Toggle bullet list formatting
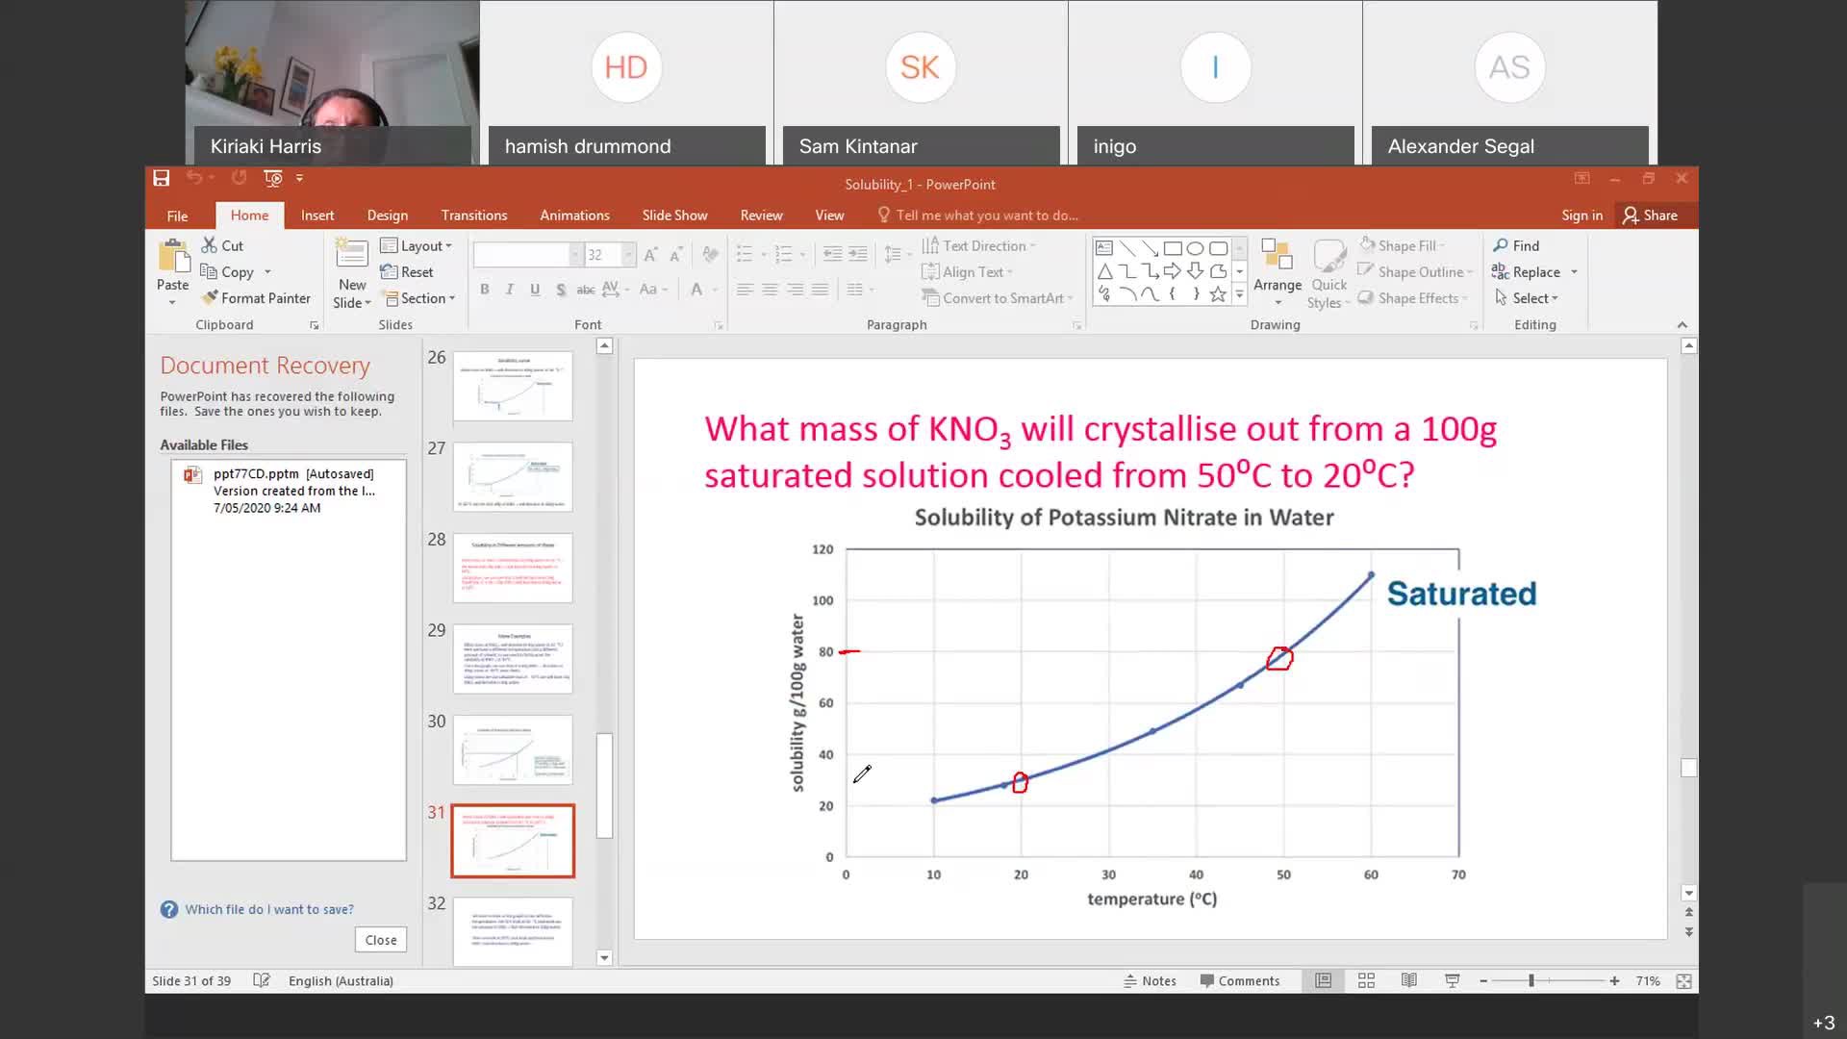1847x1039 pixels. pyautogui.click(x=746, y=253)
